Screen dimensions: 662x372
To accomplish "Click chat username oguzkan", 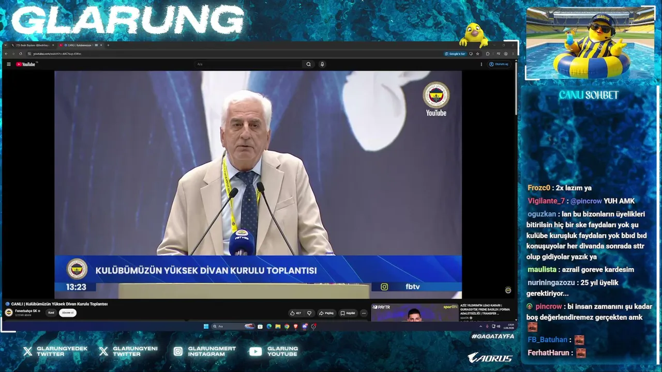I will click(x=541, y=214).
